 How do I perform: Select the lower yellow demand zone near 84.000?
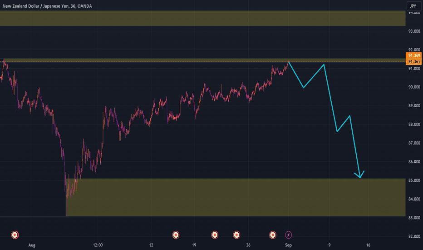pyautogui.click(x=236, y=197)
